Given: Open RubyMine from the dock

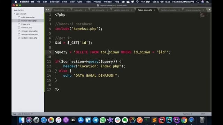Looking at the screenshot, I should tap(162, 120).
